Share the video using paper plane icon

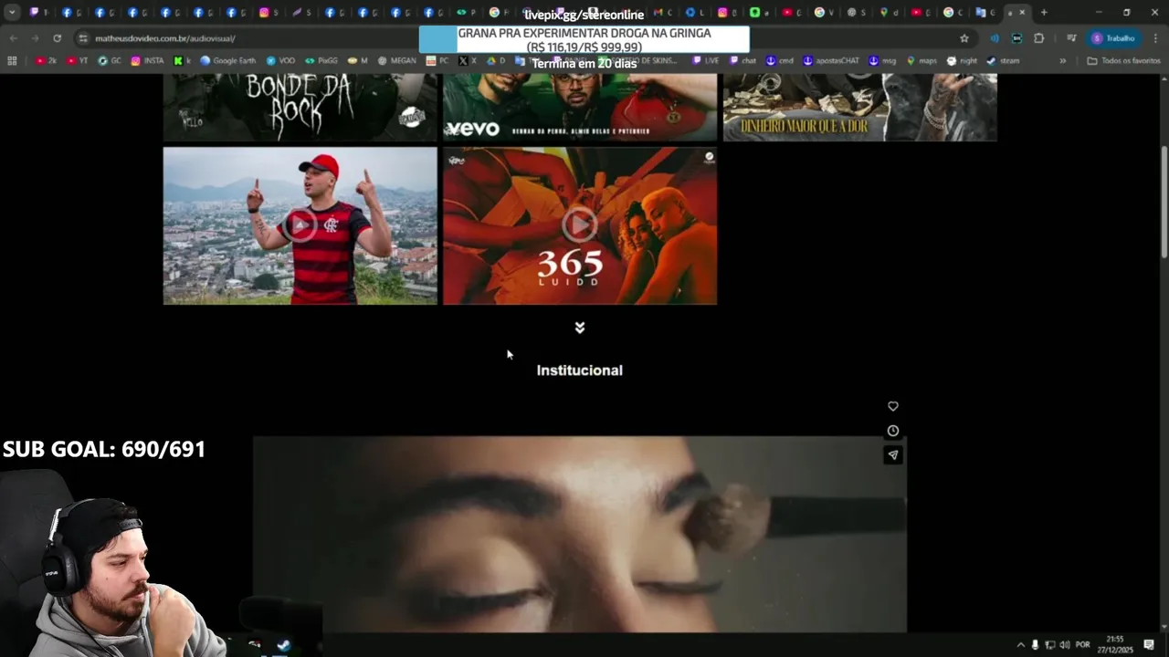893,454
